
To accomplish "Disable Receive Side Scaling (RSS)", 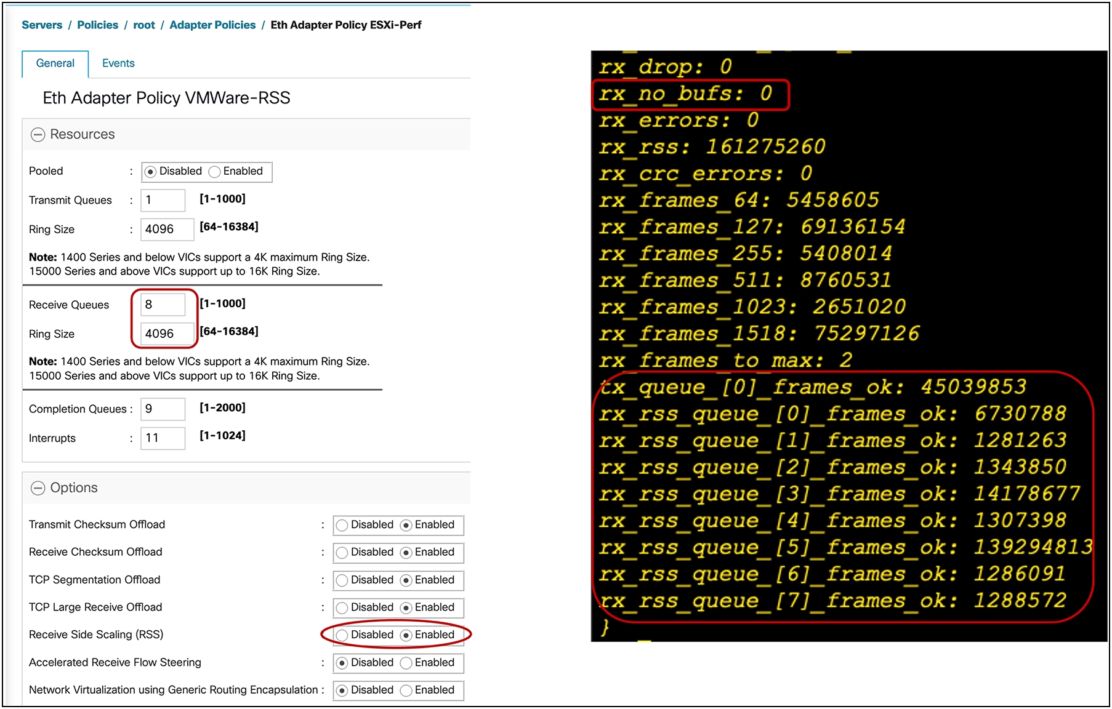I will [342, 635].
